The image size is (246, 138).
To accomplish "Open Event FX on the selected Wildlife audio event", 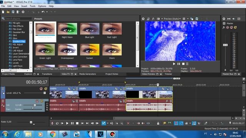I will (167, 101).
